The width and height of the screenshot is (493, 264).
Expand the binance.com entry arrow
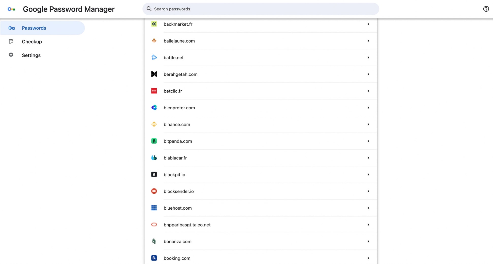[368, 124]
